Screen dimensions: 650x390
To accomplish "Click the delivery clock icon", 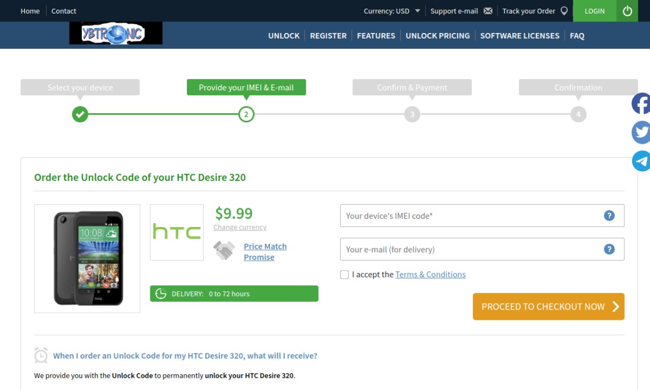I will coord(161,294).
